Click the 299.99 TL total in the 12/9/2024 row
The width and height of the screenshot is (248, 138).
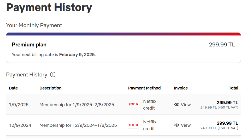[227, 123]
